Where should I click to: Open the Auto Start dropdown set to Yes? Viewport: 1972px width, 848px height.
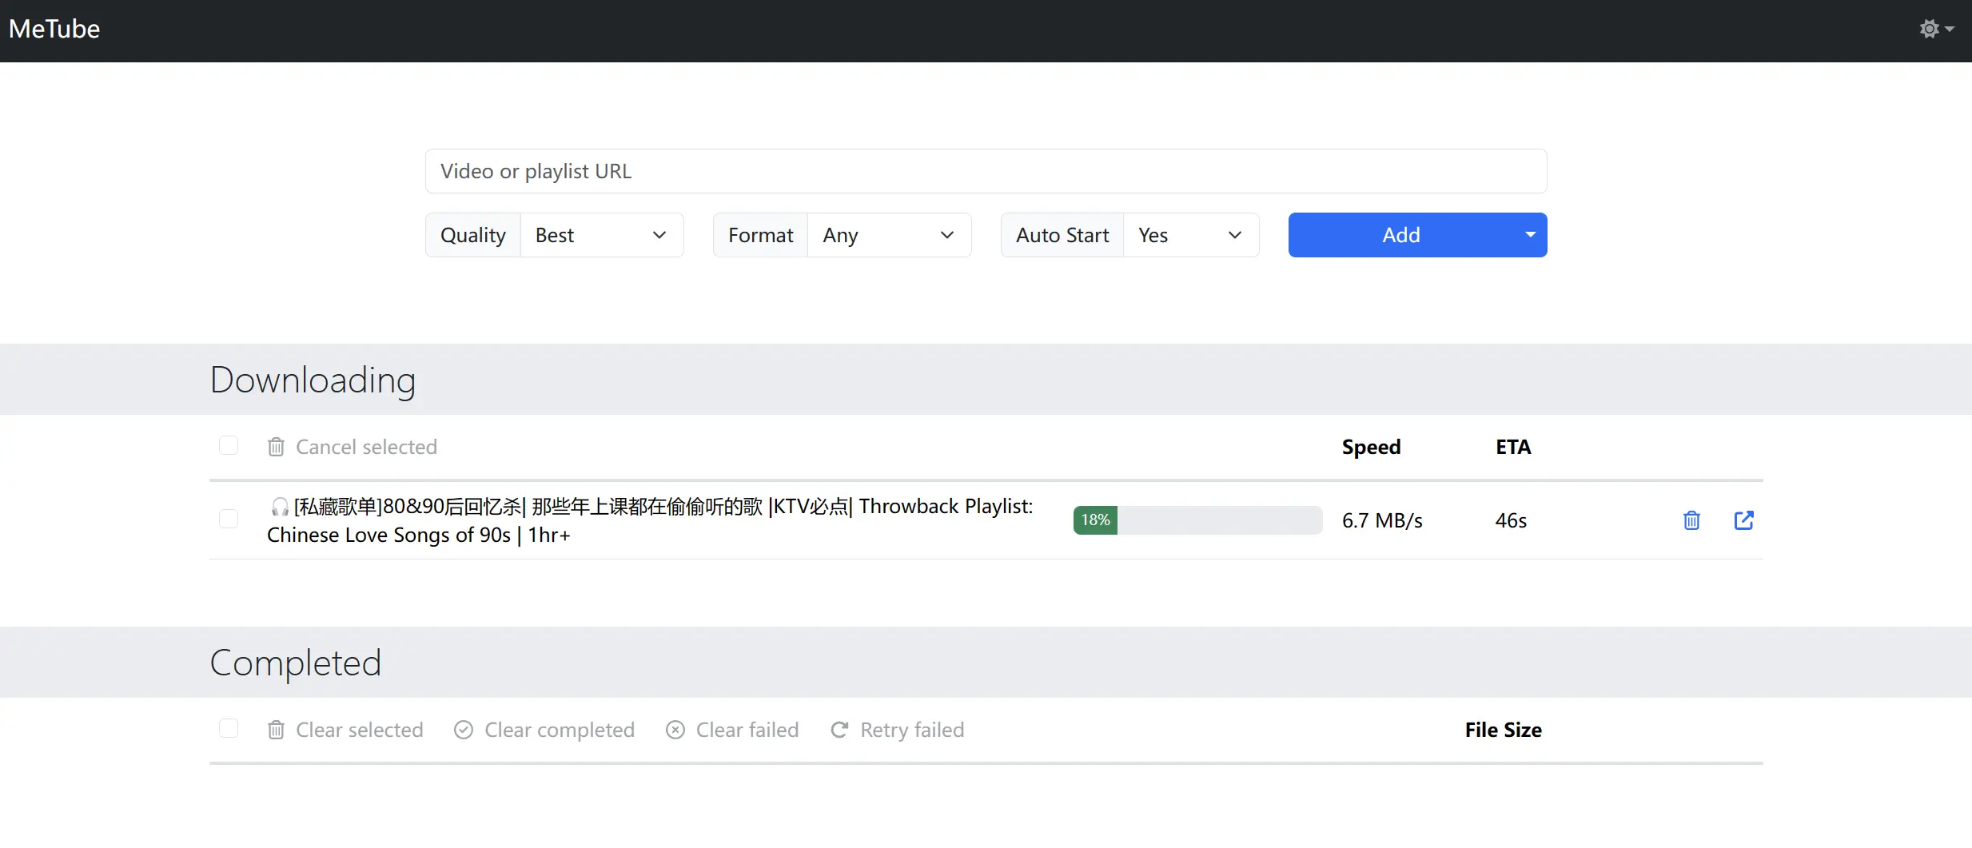click(x=1191, y=235)
